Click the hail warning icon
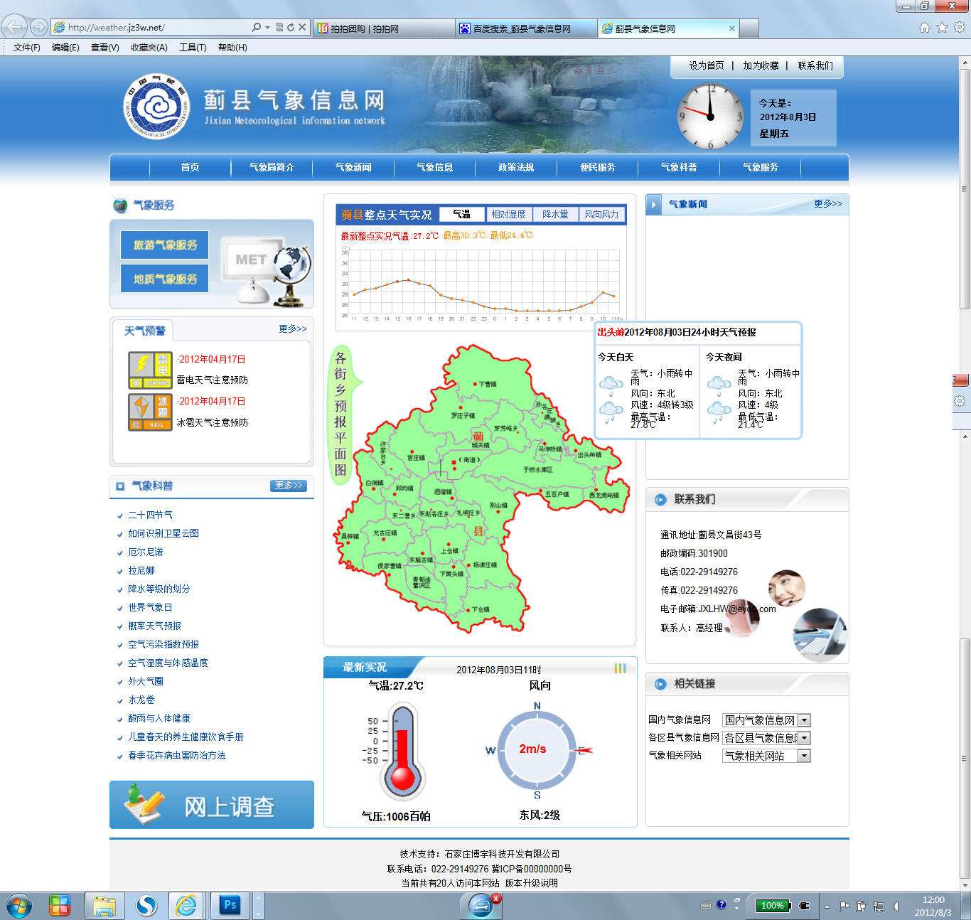 (x=150, y=412)
